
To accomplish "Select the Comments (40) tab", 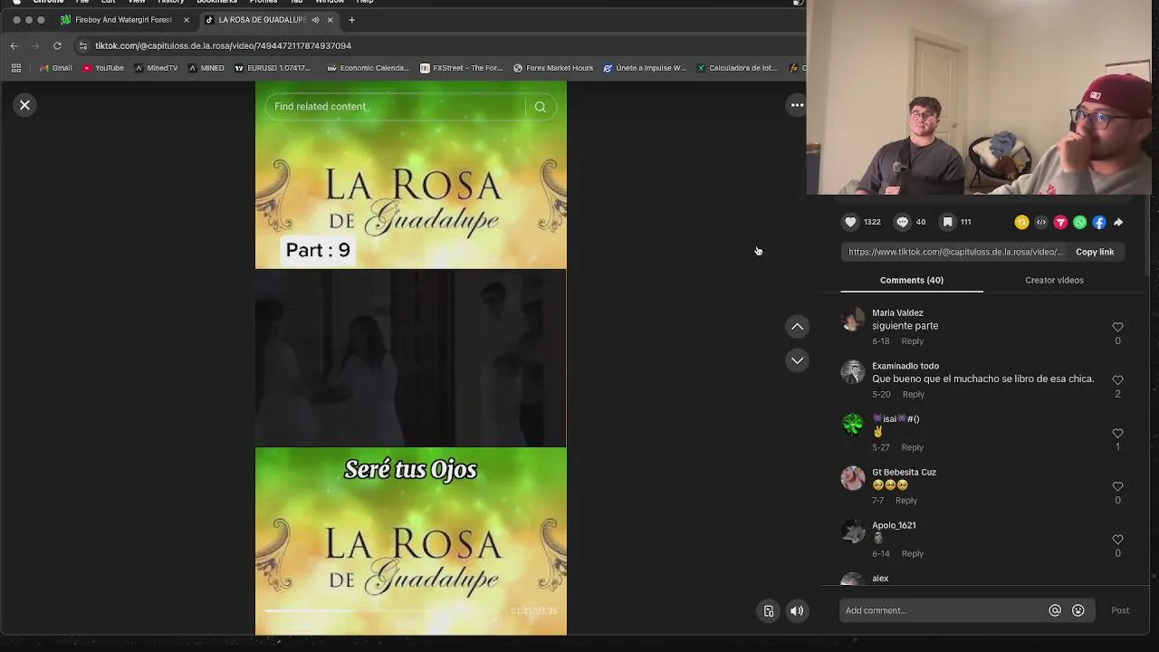I will (911, 280).
